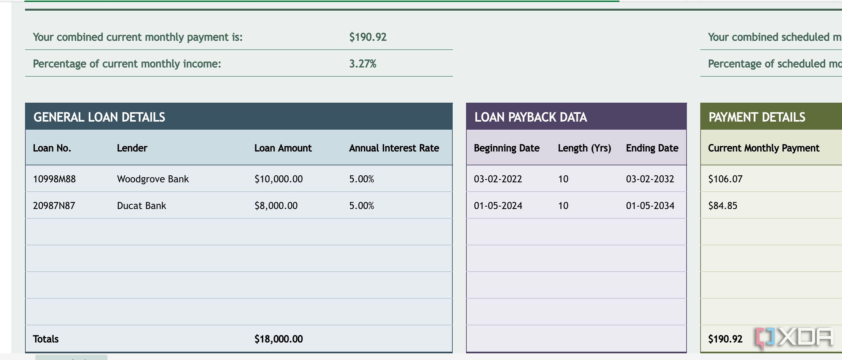Click loan number 20987N87 cell
This screenshot has width=842, height=360.
pos(54,206)
